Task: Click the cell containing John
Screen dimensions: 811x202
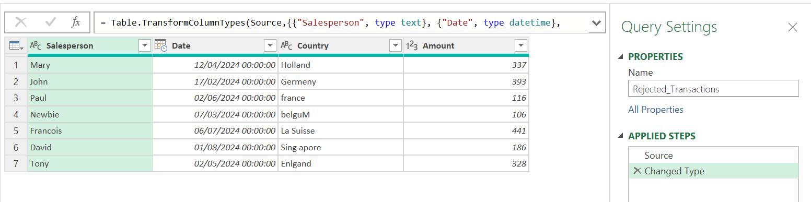Action: click(90, 81)
